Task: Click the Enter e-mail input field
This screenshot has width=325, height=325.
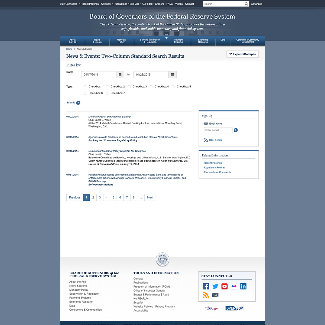Action: (218, 130)
